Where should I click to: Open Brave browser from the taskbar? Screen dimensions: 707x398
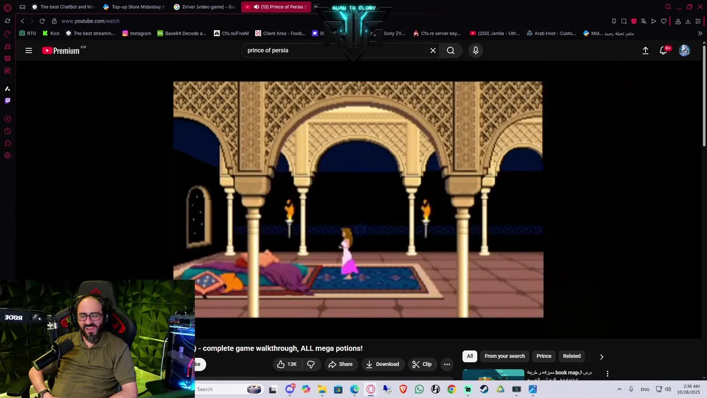(403, 390)
